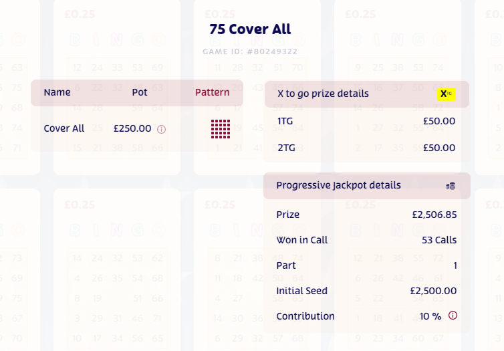Click the yellow XTG badge icon
Viewport: 504px width, 351px height.
point(446,94)
